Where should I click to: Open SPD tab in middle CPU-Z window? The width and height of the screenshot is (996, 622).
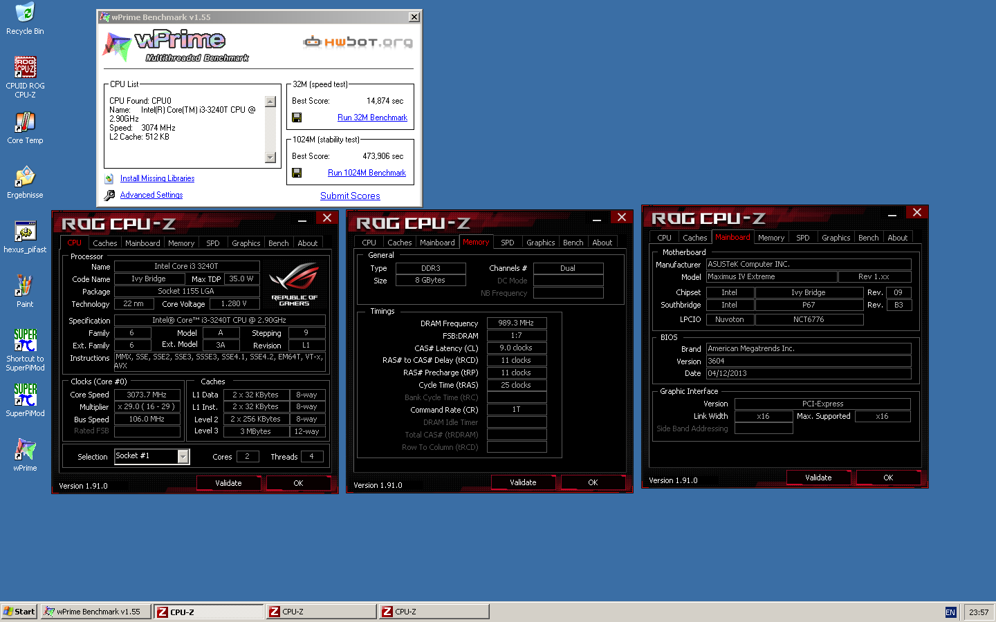point(508,243)
